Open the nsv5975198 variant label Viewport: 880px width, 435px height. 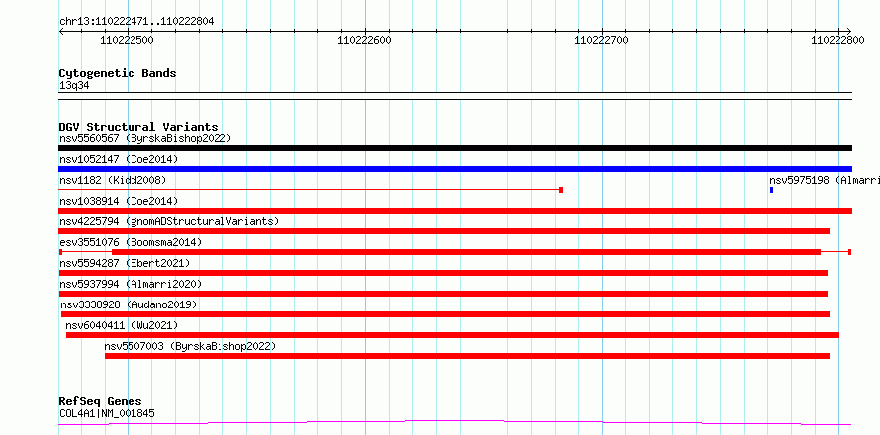pyautogui.click(x=825, y=180)
